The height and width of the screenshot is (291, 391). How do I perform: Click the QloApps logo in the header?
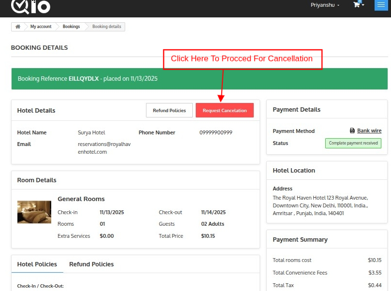tap(30, 6)
